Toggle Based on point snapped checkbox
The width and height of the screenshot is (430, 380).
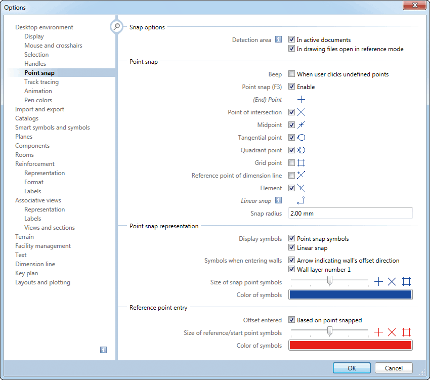coord(291,320)
